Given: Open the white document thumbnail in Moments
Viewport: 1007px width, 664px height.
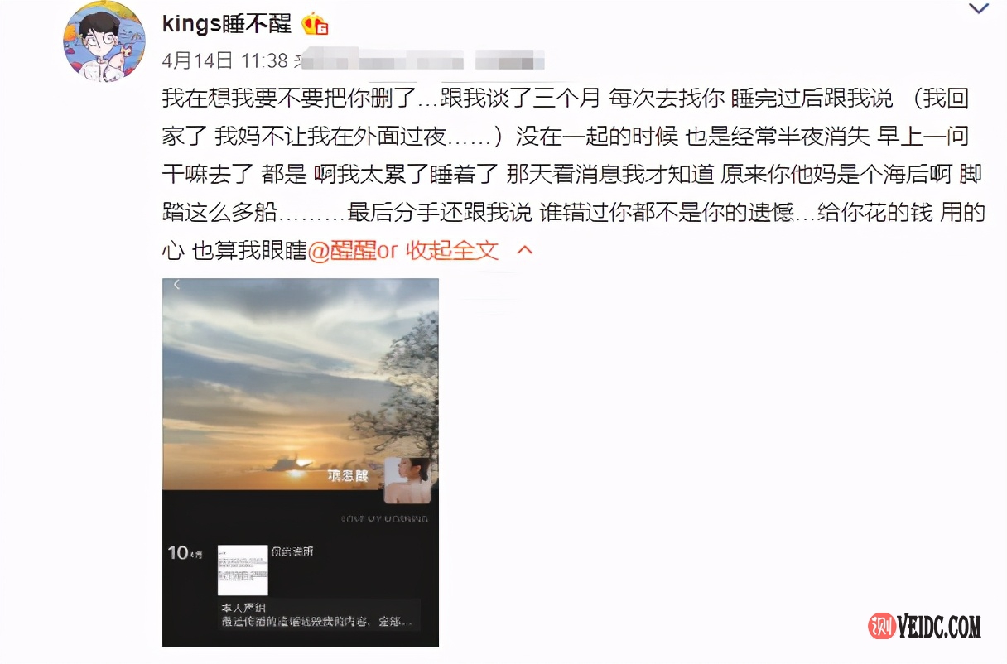Looking at the screenshot, I should click(243, 570).
